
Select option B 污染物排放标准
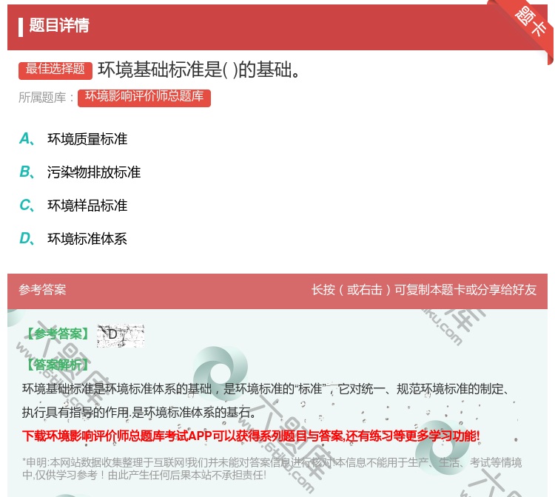pyautogui.click(x=80, y=172)
